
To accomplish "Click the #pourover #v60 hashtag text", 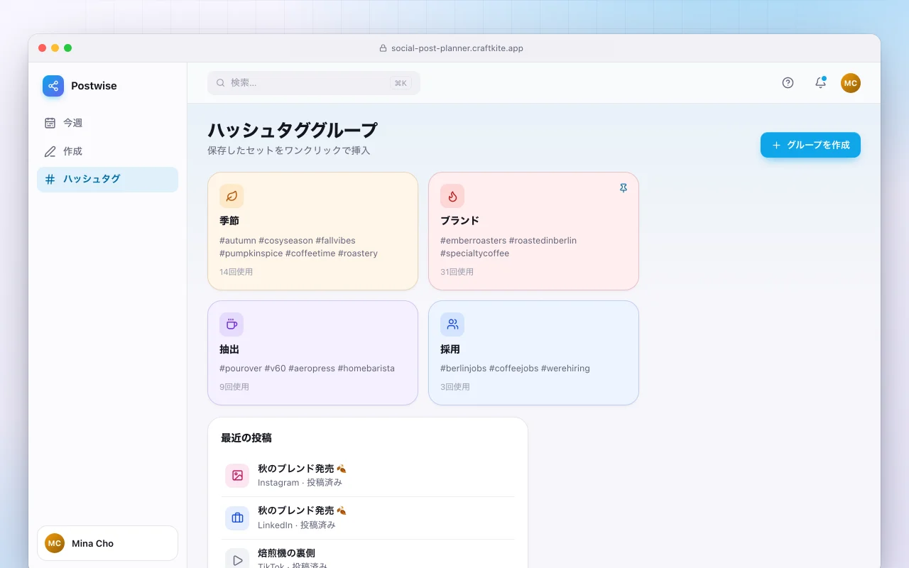I will coord(307,368).
